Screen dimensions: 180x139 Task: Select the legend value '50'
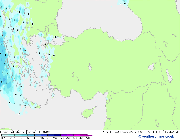tap(88, 138)
